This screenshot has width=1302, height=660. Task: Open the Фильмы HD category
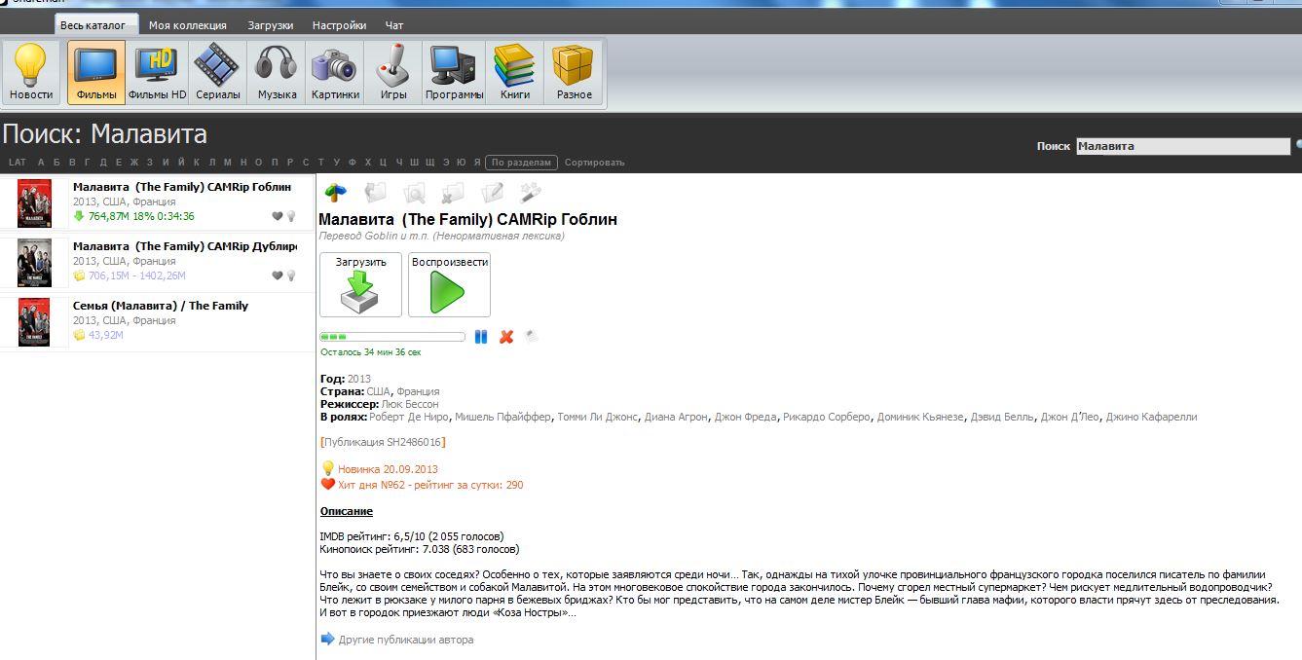[157, 72]
